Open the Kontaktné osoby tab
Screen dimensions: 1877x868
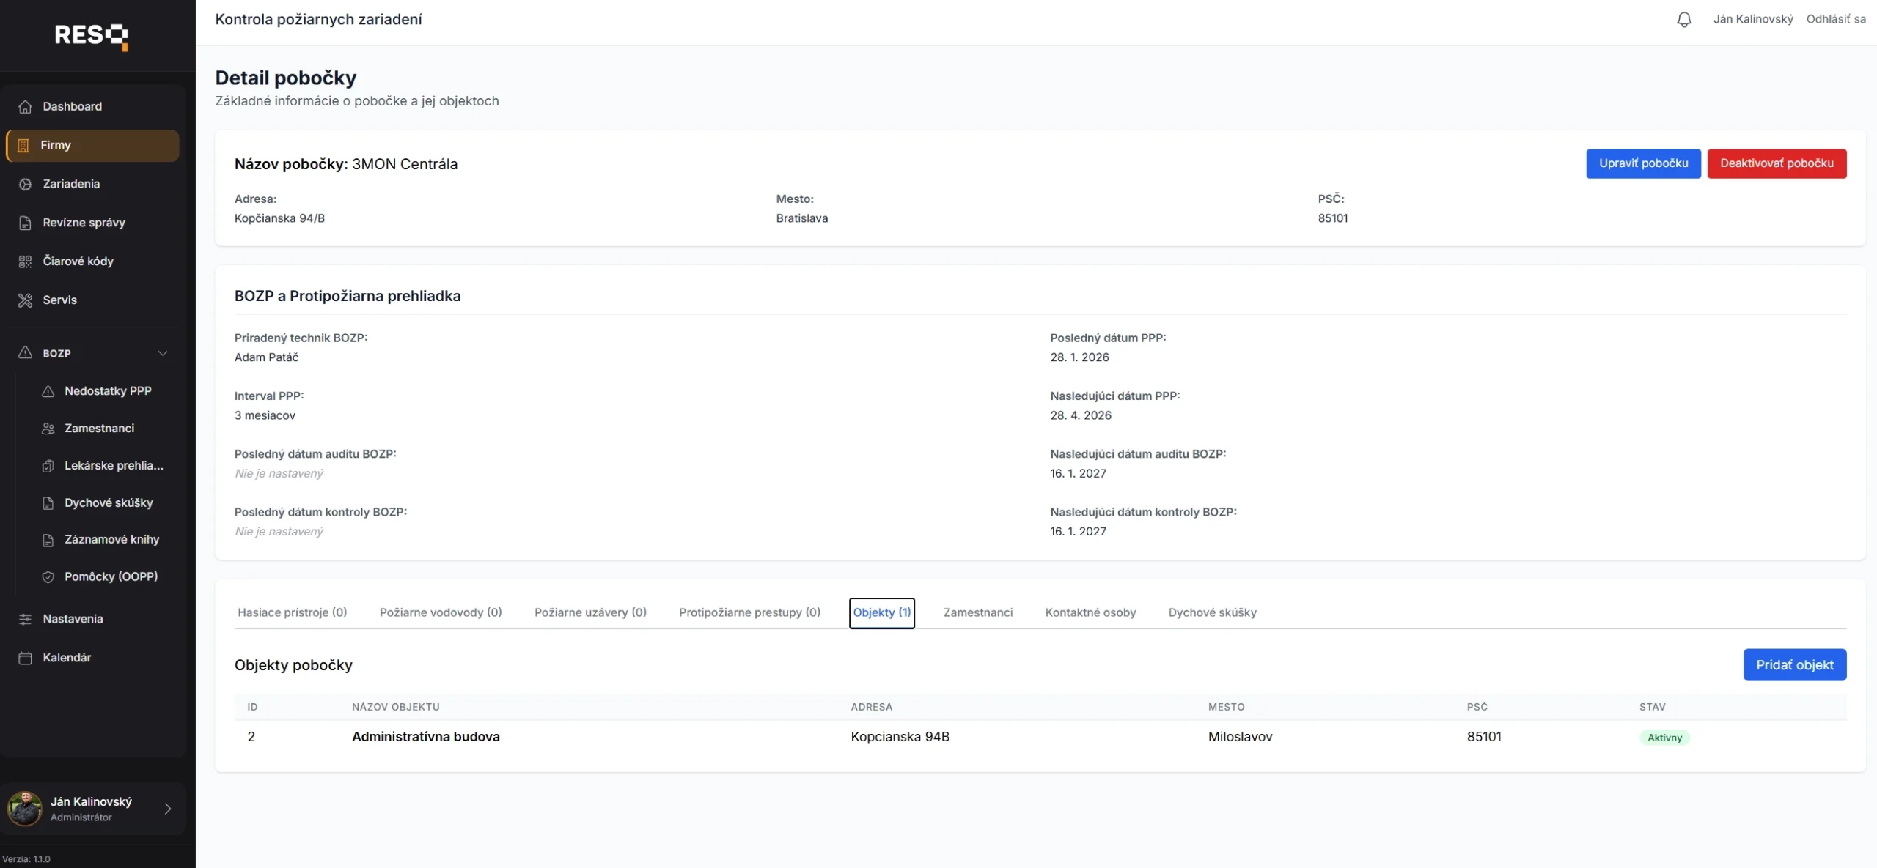(1090, 612)
